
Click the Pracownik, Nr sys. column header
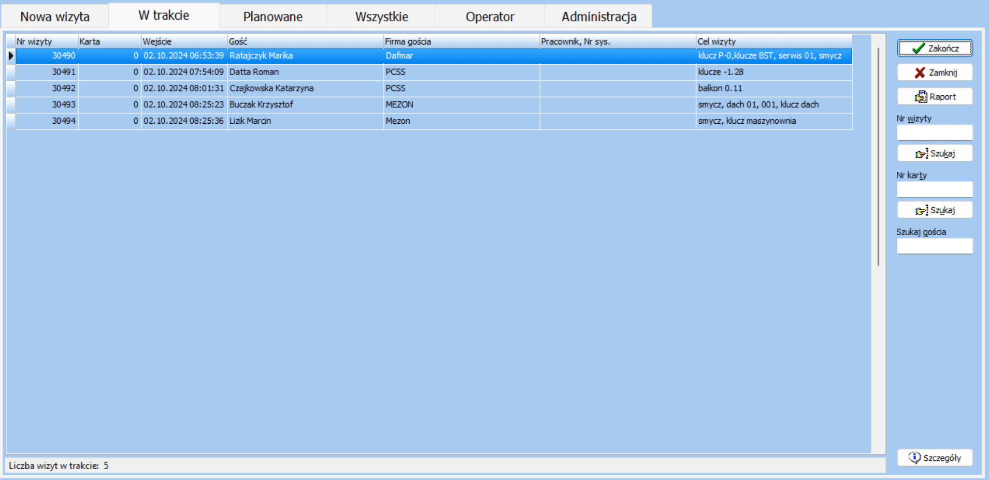tap(618, 41)
